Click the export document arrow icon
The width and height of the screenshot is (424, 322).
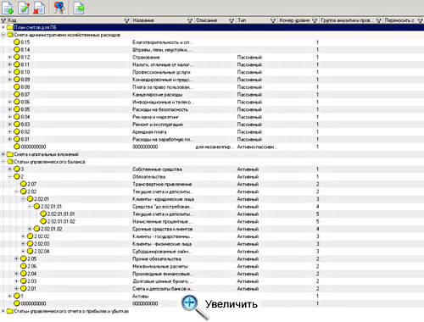click(x=79, y=8)
